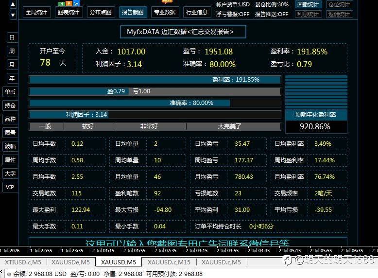This screenshot has width=378, height=278.
Task: Open the 图表统计 tab
Action: tap(69, 12)
